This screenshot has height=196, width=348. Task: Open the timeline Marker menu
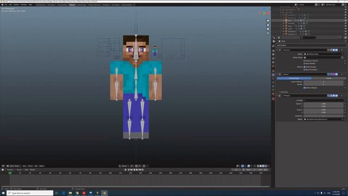click(x=33, y=170)
